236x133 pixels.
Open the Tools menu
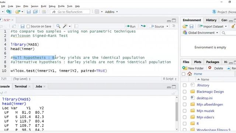[70, 6]
